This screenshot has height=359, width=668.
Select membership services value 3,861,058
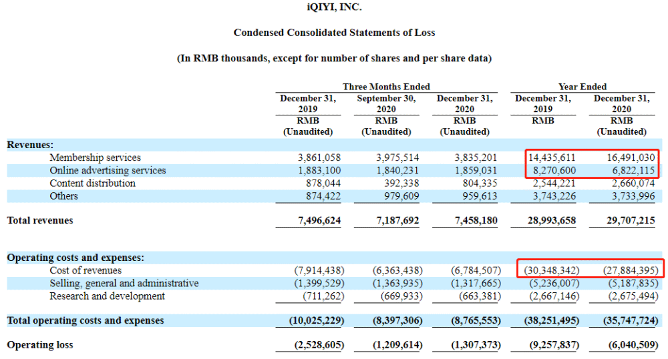click(319, 157)
